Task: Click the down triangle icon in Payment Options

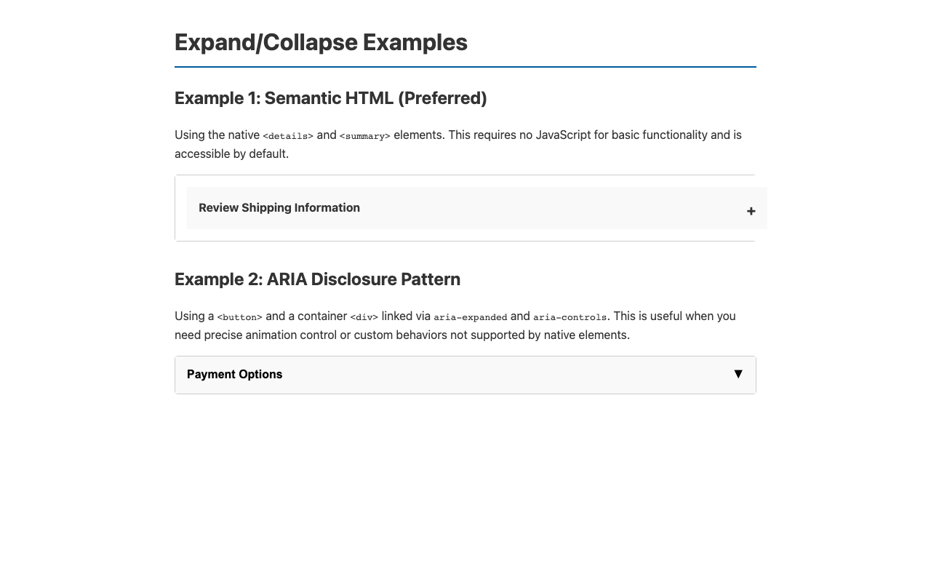Action: click(x=738, y=374)
